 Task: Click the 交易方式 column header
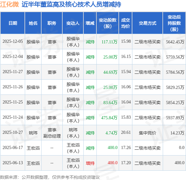(x=148, y=23)
